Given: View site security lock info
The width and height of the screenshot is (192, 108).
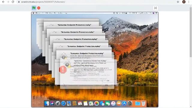Looking at the screenshot, I should 19,2.
